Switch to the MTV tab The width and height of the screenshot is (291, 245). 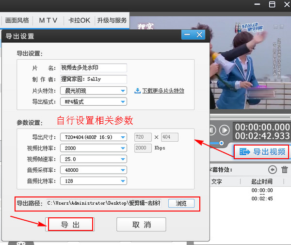click(48, 20)
